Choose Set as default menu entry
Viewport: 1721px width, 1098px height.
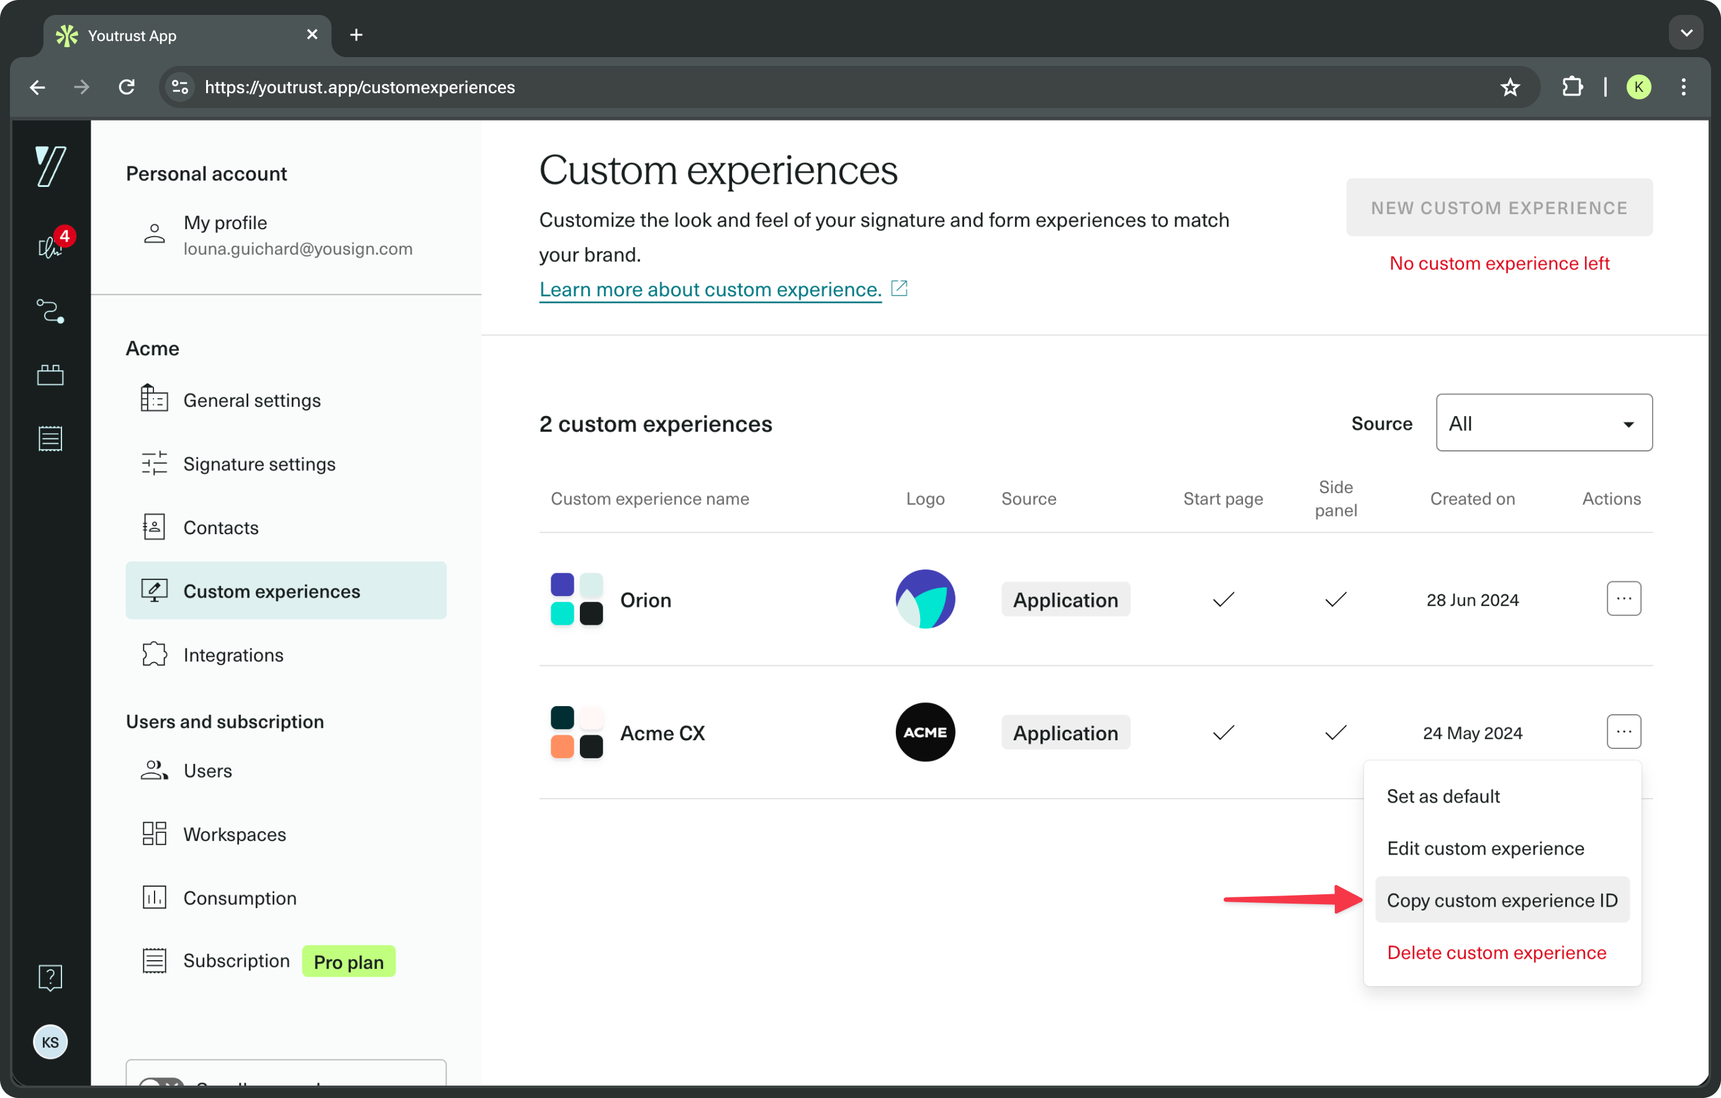[x=1443, y=796]
